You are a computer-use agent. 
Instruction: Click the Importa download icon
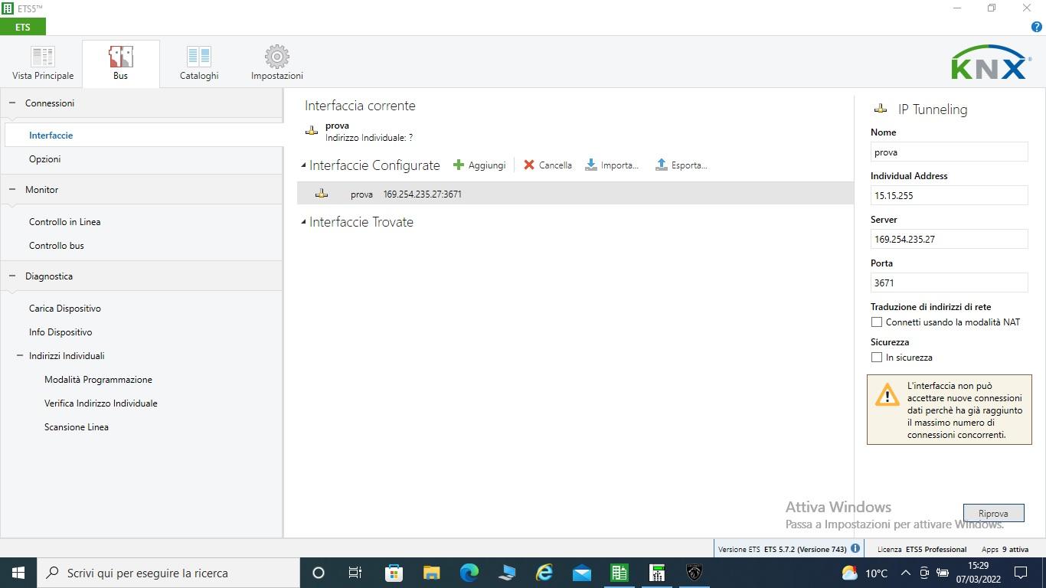tap(591, 165)
